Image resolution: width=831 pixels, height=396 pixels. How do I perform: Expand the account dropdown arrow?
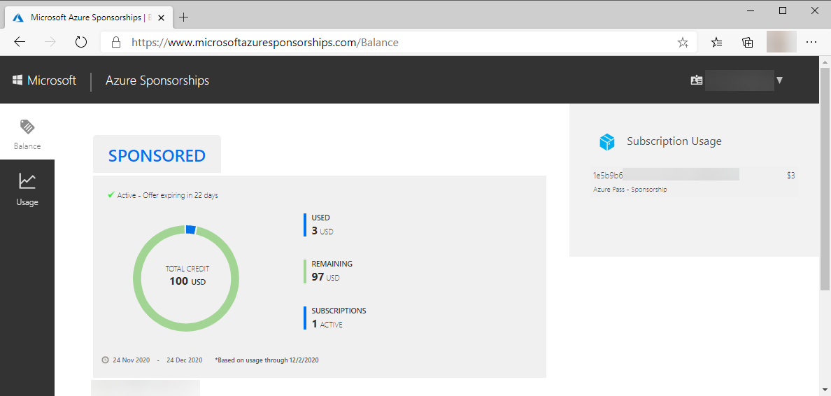click(x=779, y=80)
